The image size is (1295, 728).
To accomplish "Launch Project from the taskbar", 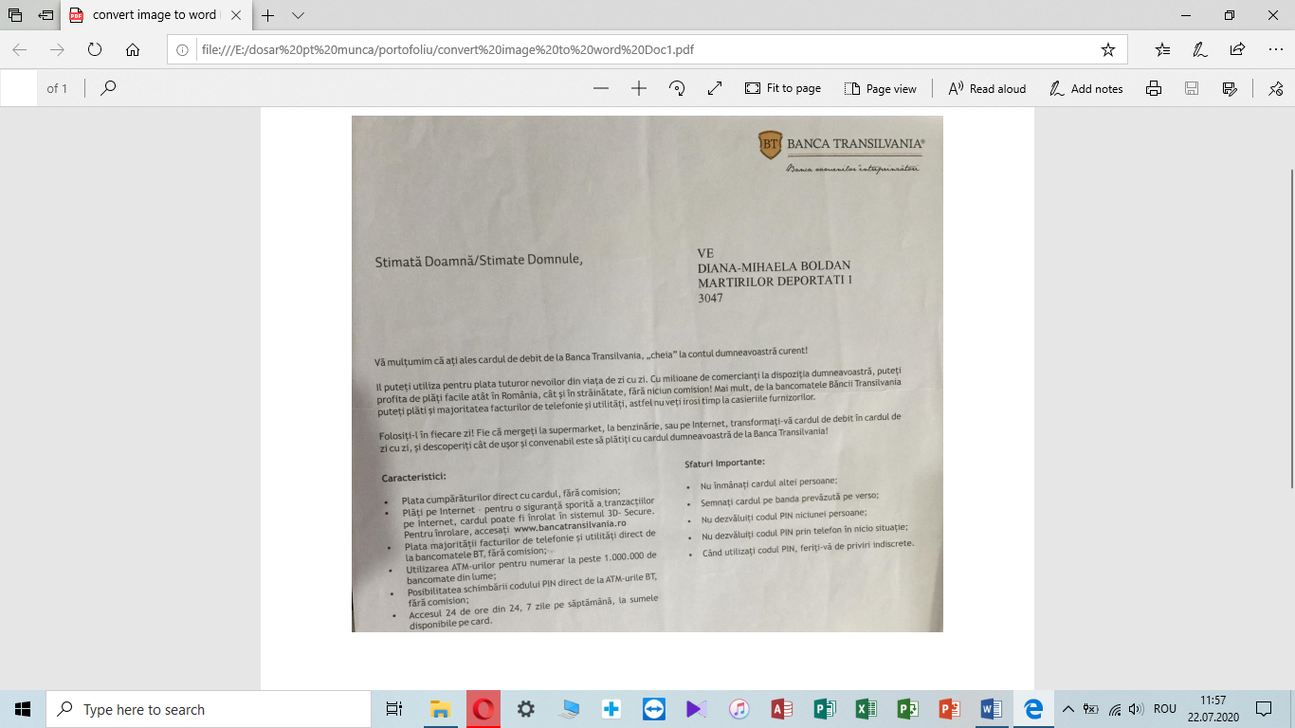I will pyautogui.click(x=908, y=709).
